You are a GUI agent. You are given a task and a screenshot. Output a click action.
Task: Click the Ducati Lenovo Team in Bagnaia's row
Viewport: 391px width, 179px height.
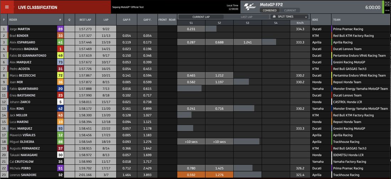[x=347, y=49]
